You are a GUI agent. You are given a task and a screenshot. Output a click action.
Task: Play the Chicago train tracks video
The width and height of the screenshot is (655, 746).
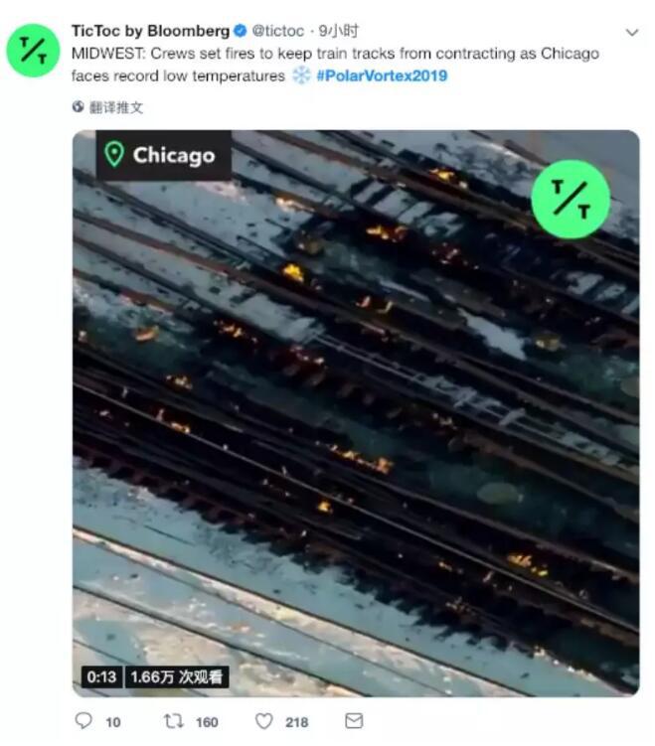(356, 413)
